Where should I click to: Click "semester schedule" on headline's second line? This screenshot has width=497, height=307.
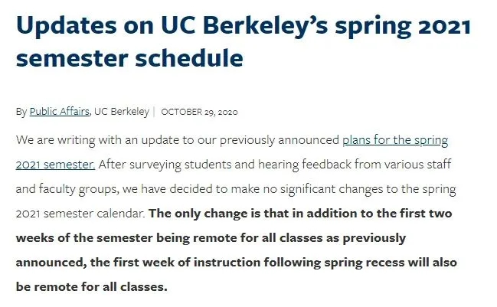tap(129, 58)
